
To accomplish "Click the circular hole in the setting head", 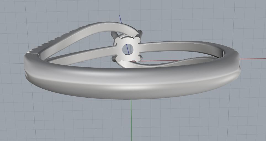I will coord(128,49).
